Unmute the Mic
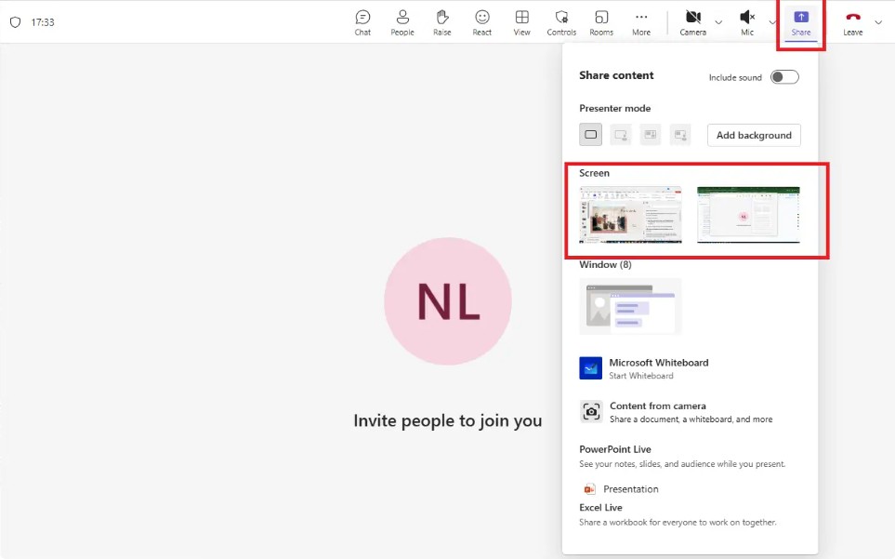Image resolution: width=895 pixels, height=559 pixels. [747, 22]
